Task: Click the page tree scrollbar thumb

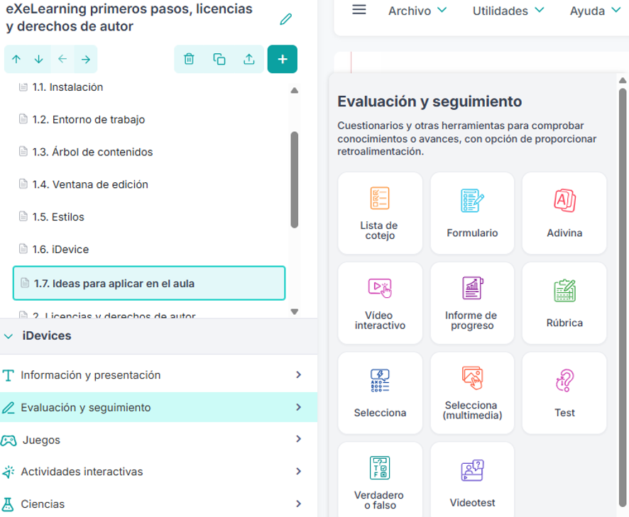Action: [295, 179]
